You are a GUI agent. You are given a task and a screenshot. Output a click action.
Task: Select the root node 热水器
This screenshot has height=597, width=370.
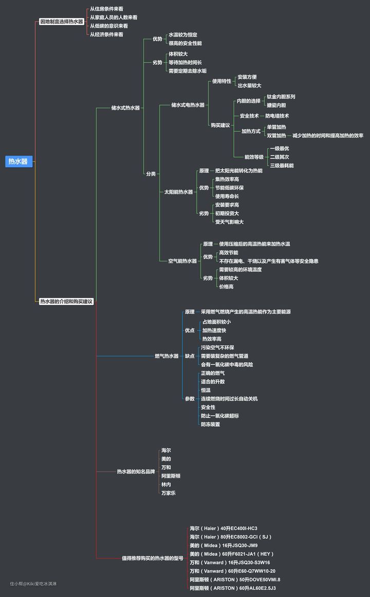tap(19, 162)
